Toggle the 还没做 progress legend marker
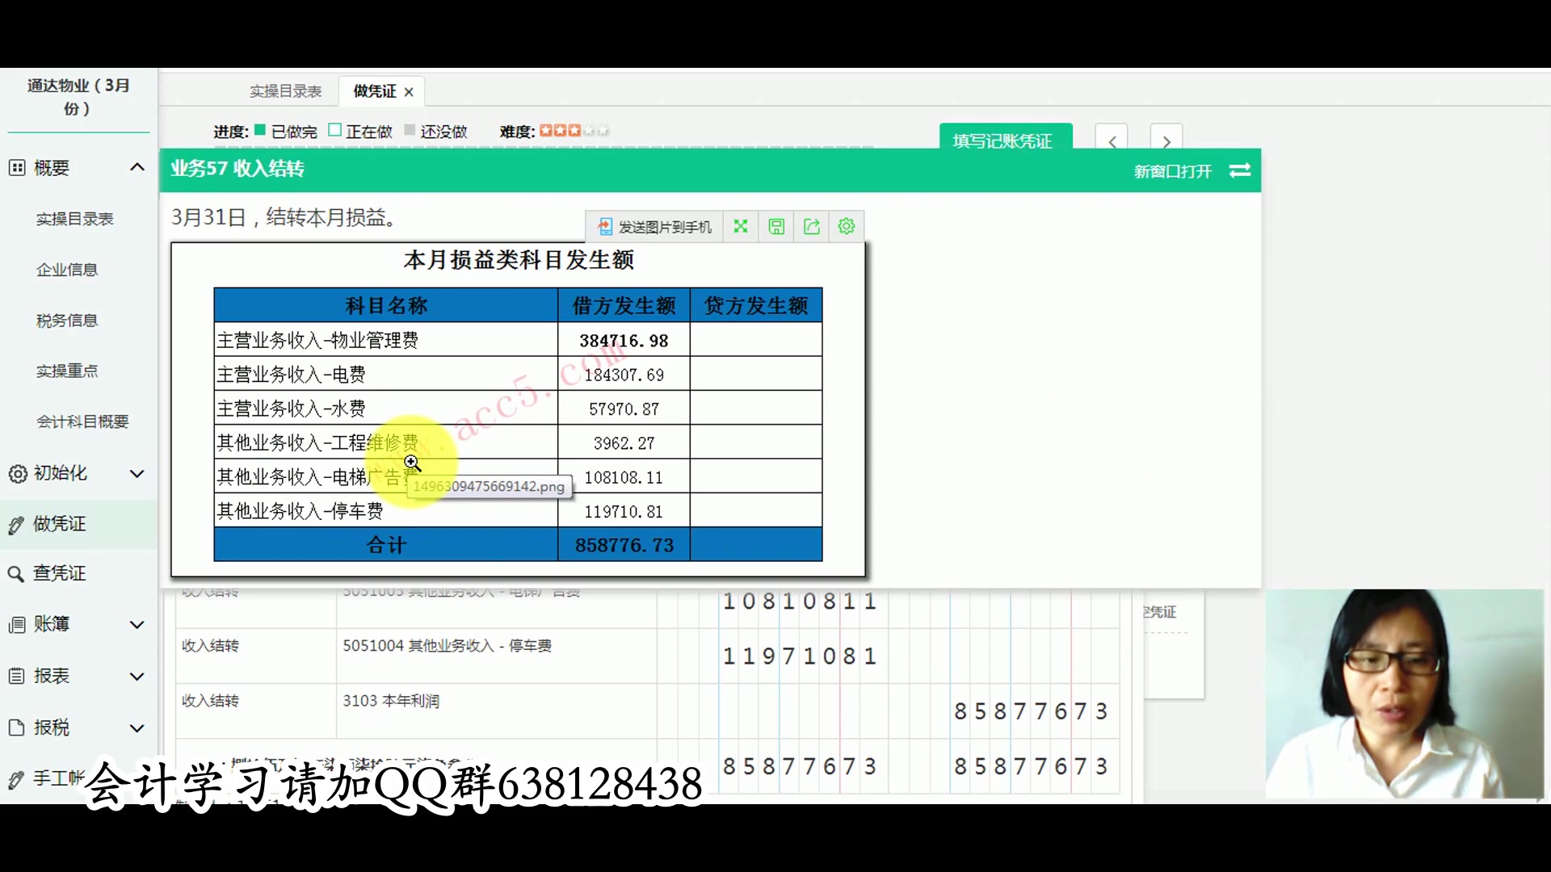Viewport: 1551px width, 872px height. (411, 130)
